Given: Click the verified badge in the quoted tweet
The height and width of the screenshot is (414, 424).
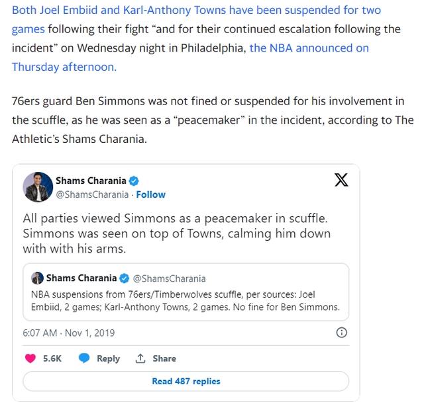Looking at the screenshot, I should 123,278.
